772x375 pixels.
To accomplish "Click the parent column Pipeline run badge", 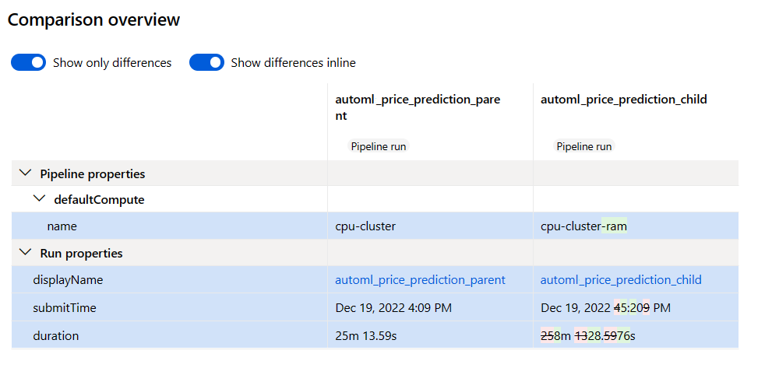I will [x=378, y=146].
